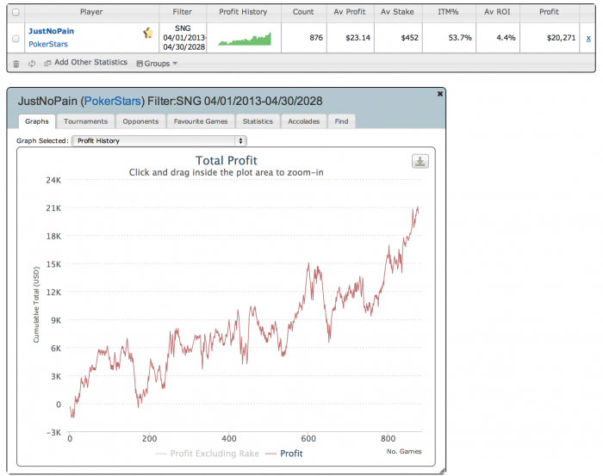Viewport: 603px width, 476px height.
Task: Open the Favourite Games tab
Action: (201, 121)
